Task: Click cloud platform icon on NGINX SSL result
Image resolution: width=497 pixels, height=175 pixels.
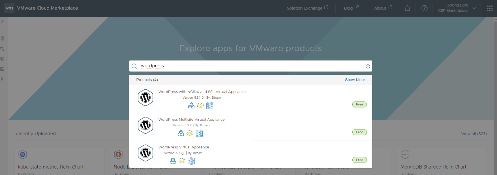Action: point(200,105)
